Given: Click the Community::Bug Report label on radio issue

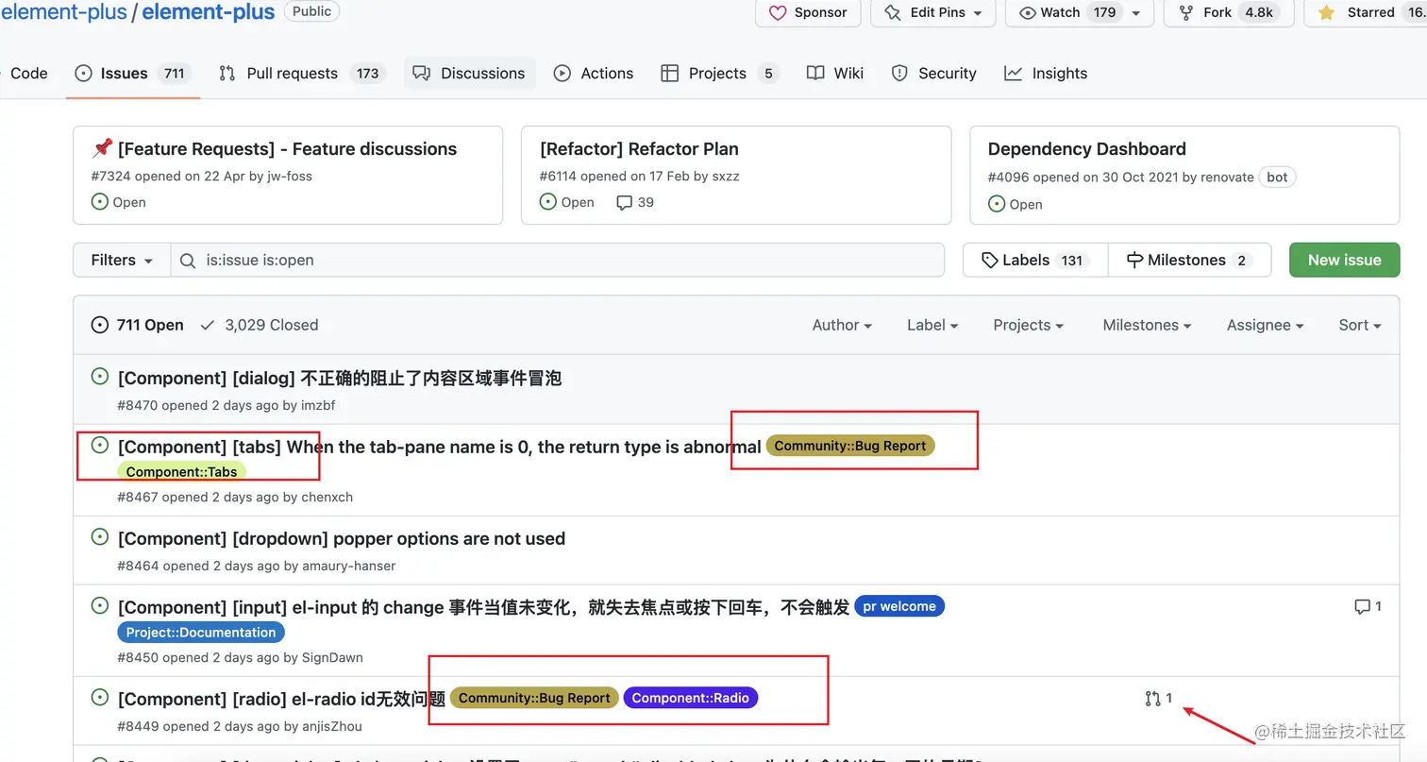Looking at the screenshot, I should [534, 698].
